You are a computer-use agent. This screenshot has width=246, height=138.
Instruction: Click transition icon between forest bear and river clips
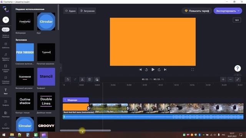pyautogui.click(x=169, y=108)
